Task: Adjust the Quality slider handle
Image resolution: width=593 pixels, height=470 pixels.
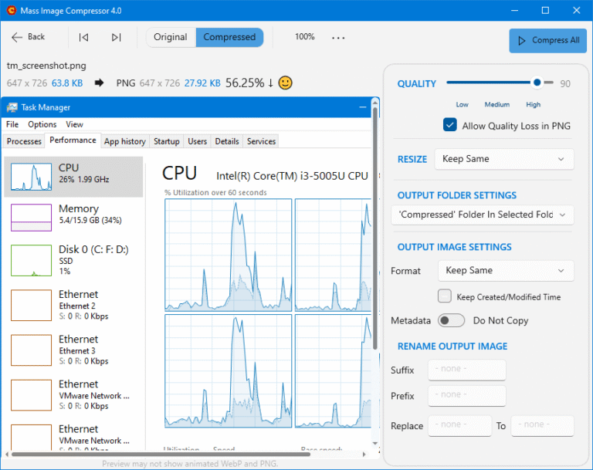Action: [537, 82]
